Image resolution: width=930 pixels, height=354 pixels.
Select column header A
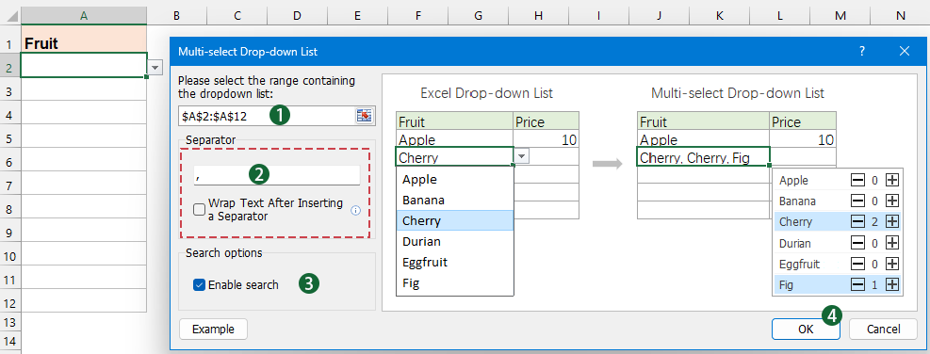pos(84,16)
